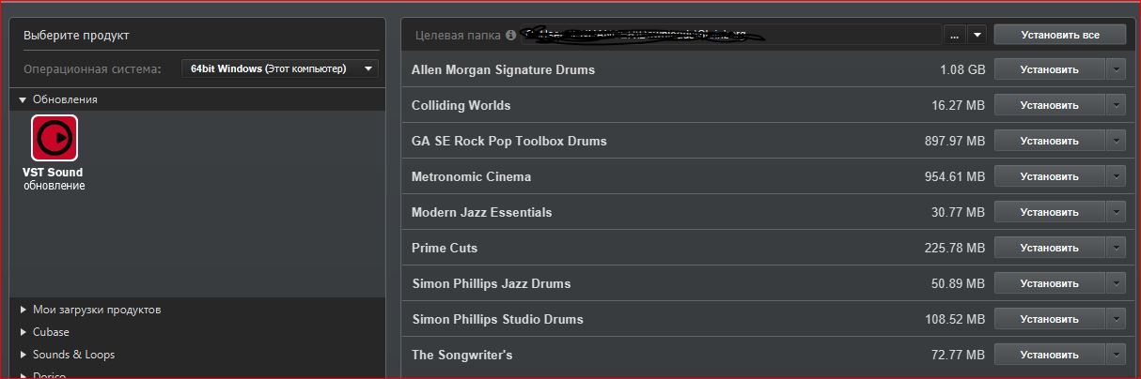Viewport: 1141px width, 379px height.
Task: Install Colliding Worlds
Action: tap(1050, 105)
